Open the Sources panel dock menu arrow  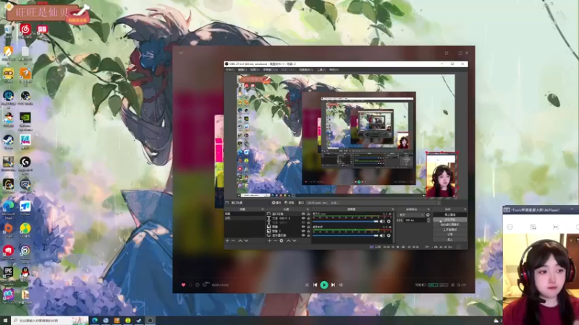[308, 209]
